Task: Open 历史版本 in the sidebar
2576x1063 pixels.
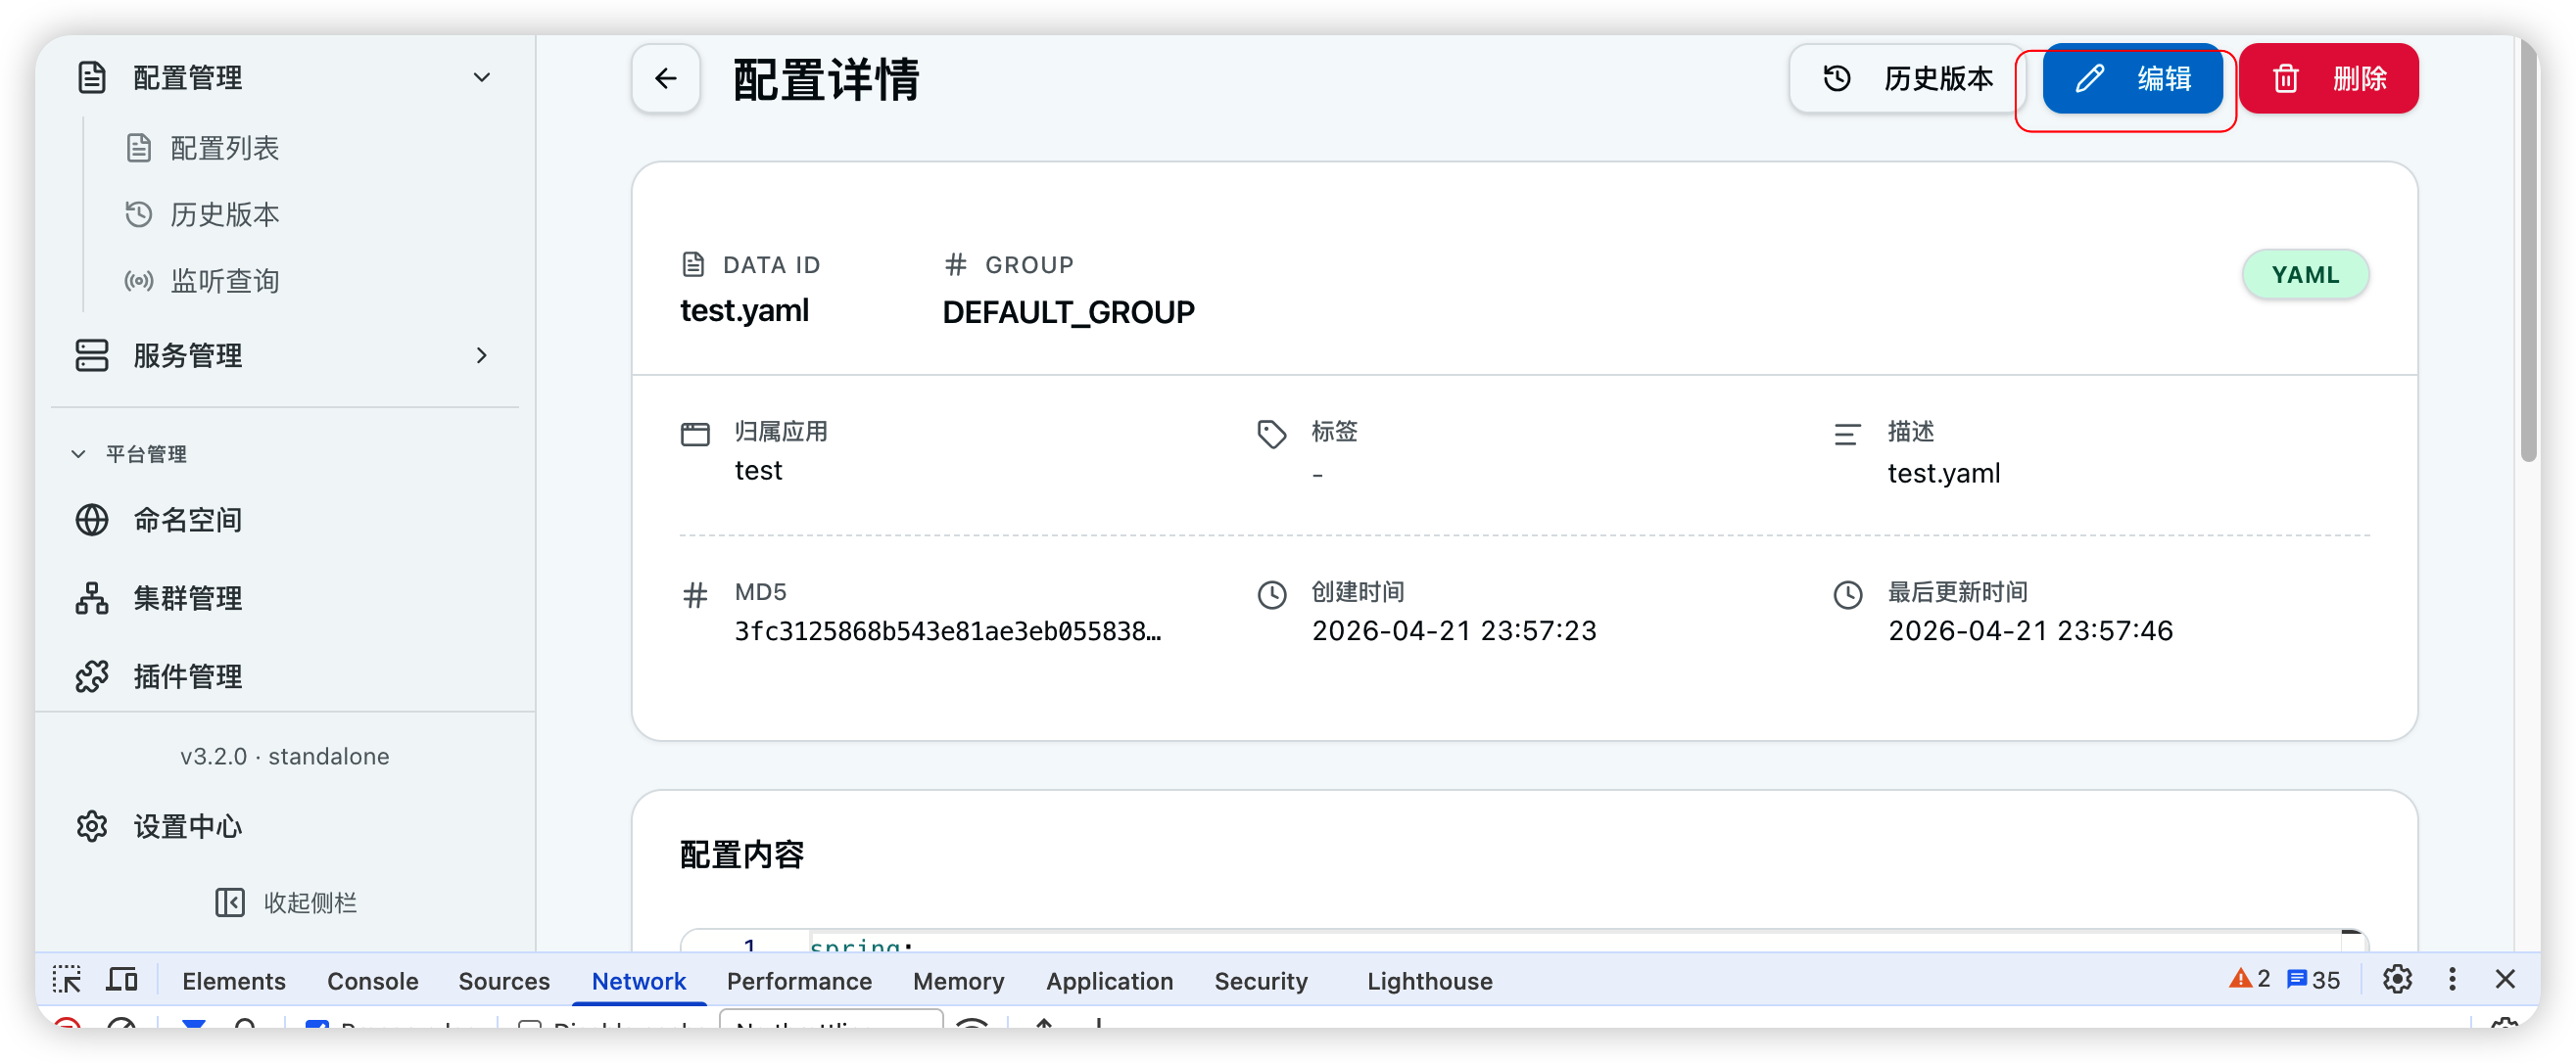Action: coord(224,214)
